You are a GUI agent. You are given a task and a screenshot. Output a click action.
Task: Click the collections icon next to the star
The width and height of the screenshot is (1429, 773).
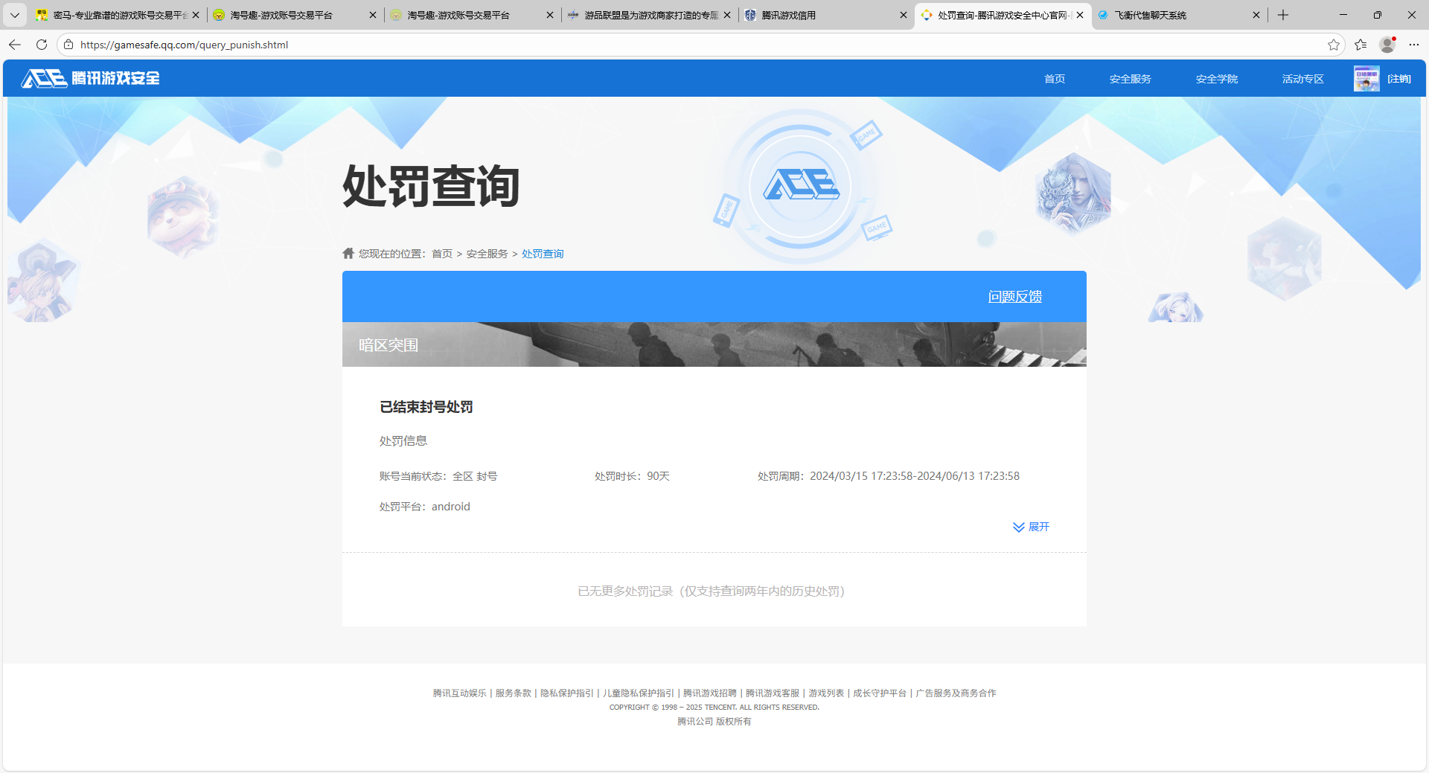(x=1361, y=45)
